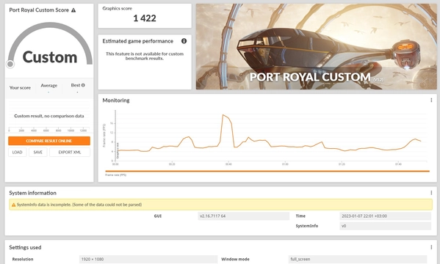Open the Settings used three-dot menu
Screen dimensions: 440x264
(431, 247)
